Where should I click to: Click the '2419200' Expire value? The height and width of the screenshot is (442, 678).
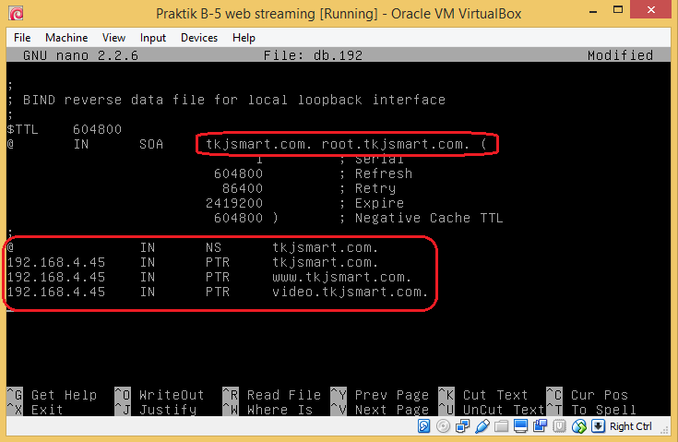pos(234,203)
